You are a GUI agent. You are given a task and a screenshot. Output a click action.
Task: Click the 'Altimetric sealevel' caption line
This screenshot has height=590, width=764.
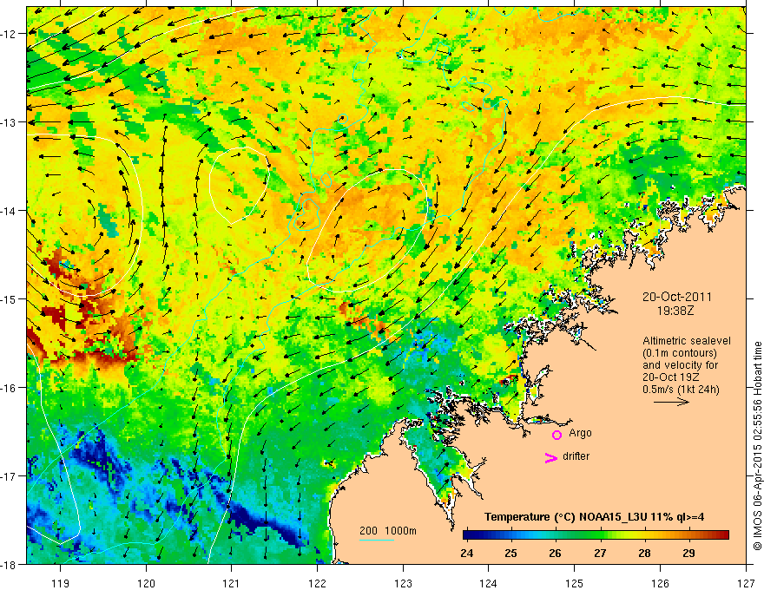(x=687, y=341)
